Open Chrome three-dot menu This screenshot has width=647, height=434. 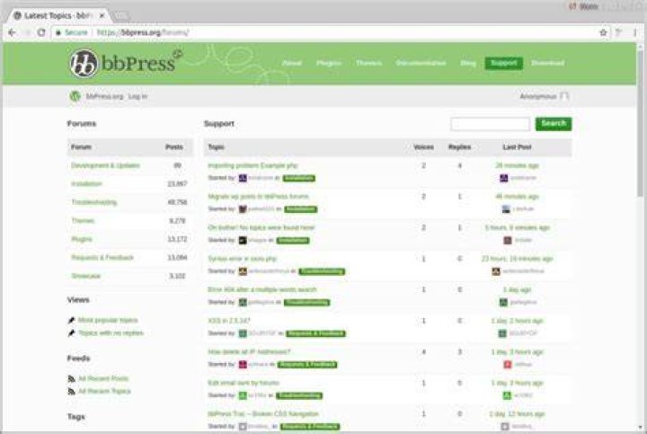click(x=635, y=32)
